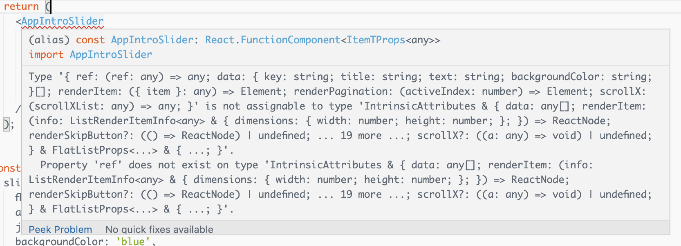Click the React namespace in the type signature

pos(220,40)
